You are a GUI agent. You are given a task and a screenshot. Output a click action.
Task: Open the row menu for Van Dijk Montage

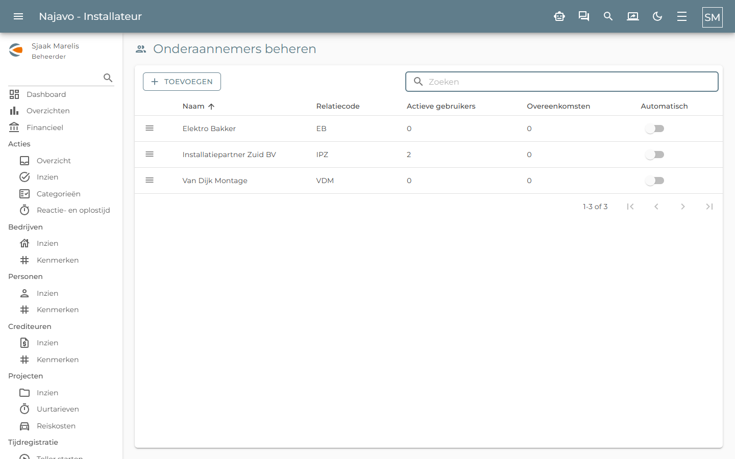[150, 181]
